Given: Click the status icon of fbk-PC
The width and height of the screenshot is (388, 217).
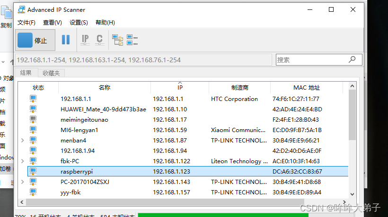Looking at the screenshot, I should pyautogui.click(x=33, y=161).
